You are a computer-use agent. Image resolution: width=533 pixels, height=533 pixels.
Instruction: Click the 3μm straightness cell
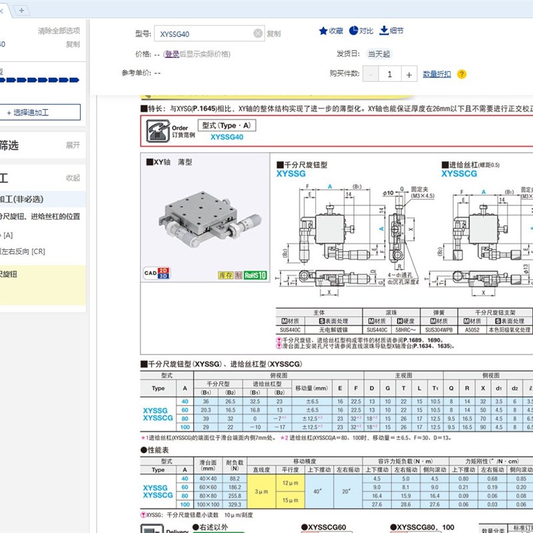(261, 492)
